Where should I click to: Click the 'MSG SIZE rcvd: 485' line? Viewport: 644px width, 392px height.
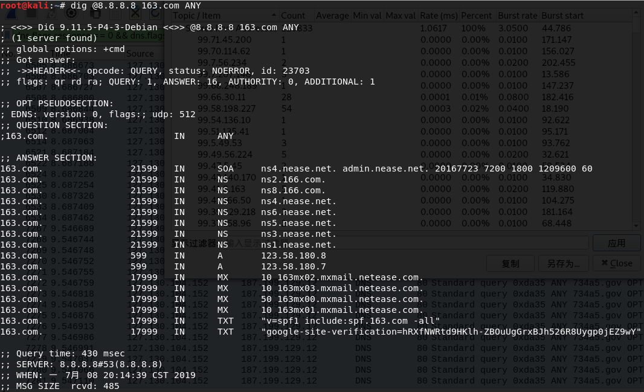(x=60, y=386)
